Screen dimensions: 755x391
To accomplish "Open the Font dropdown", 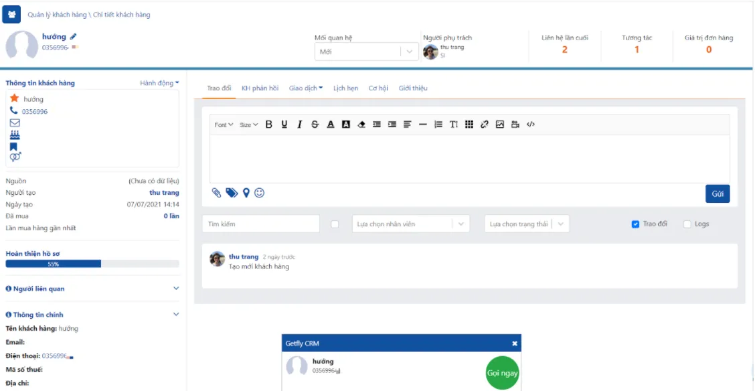I will coord(224,125).
